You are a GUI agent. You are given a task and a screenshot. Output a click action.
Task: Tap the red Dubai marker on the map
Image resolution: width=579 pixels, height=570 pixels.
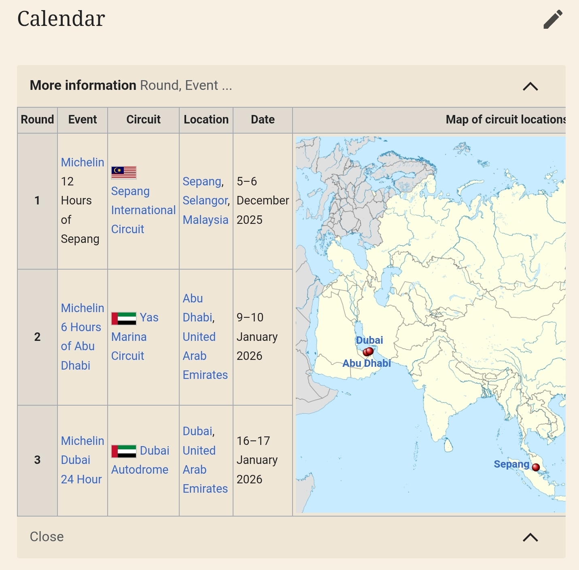point(370,351)
